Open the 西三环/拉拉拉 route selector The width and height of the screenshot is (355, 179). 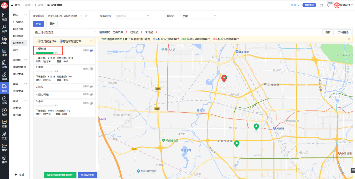tap(65, 32)
